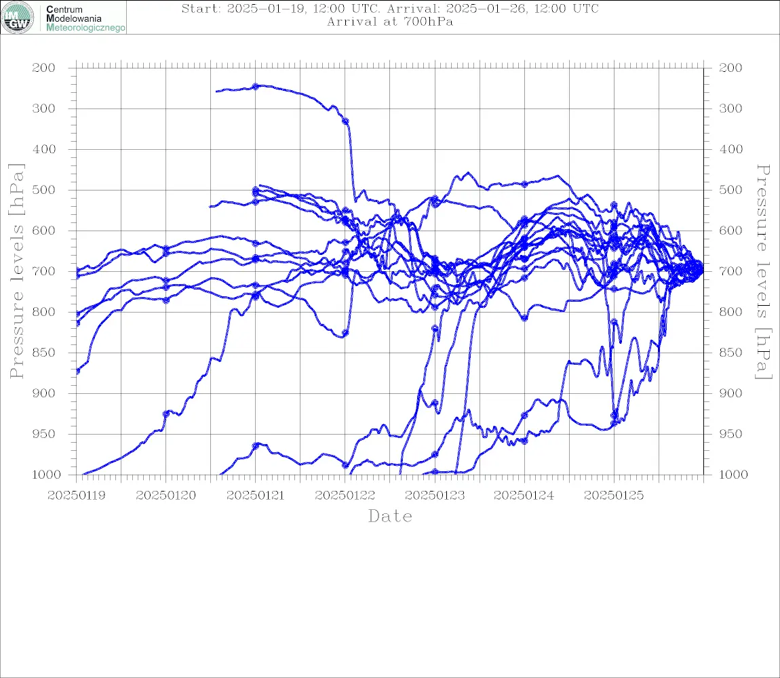The height and width of the screenshot is (678, 780).
Task: Click the right 'Pressure levels [hPa]' axis title
Action: click(x=764, y=272)
